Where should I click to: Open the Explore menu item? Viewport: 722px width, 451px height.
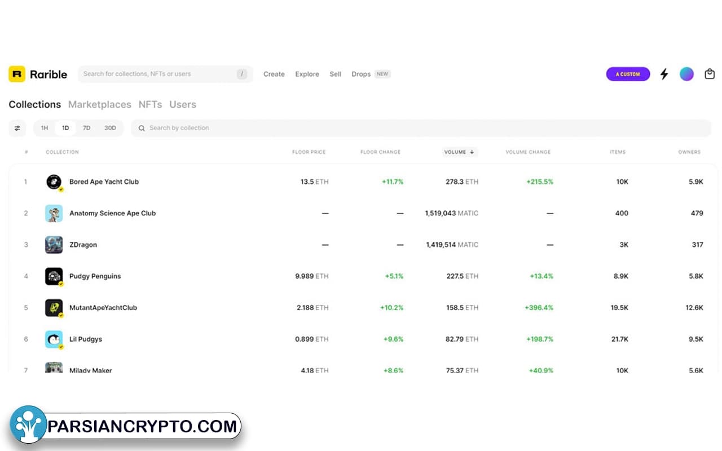(307, 74)
